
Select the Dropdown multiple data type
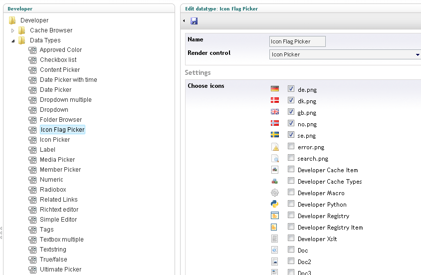pyautogui.click(x=66, y=100)
